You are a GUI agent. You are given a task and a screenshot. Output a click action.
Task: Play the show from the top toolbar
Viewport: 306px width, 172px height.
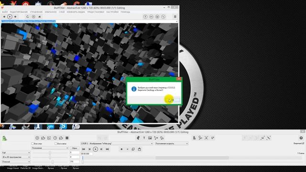pos(10,17)
